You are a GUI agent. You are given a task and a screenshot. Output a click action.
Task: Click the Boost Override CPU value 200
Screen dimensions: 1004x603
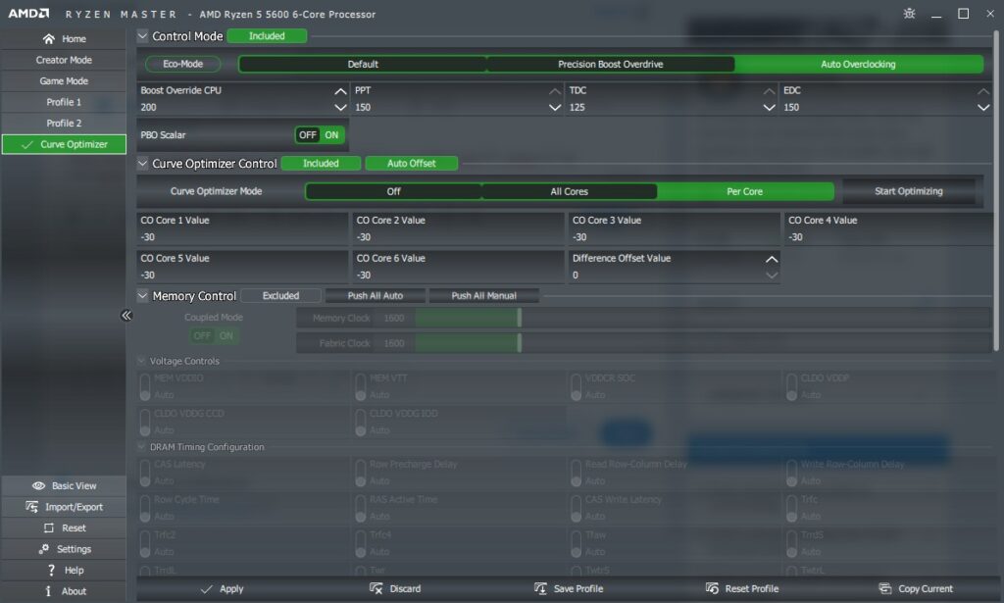pyautogui.click(x=149, y=108)
